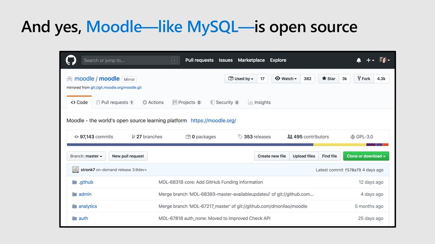
Task: View the 495 contributors
Action: [308, 137]
